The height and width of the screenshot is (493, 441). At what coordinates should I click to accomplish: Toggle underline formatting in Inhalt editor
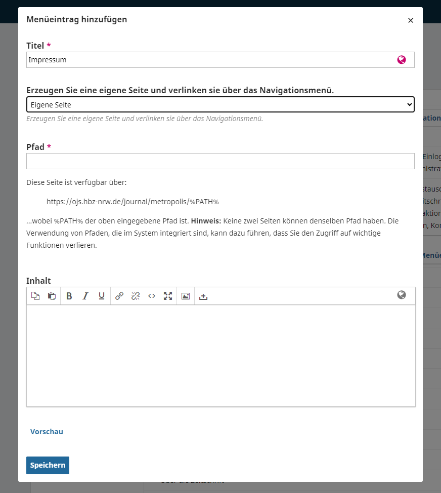click(x=102, y=296)
